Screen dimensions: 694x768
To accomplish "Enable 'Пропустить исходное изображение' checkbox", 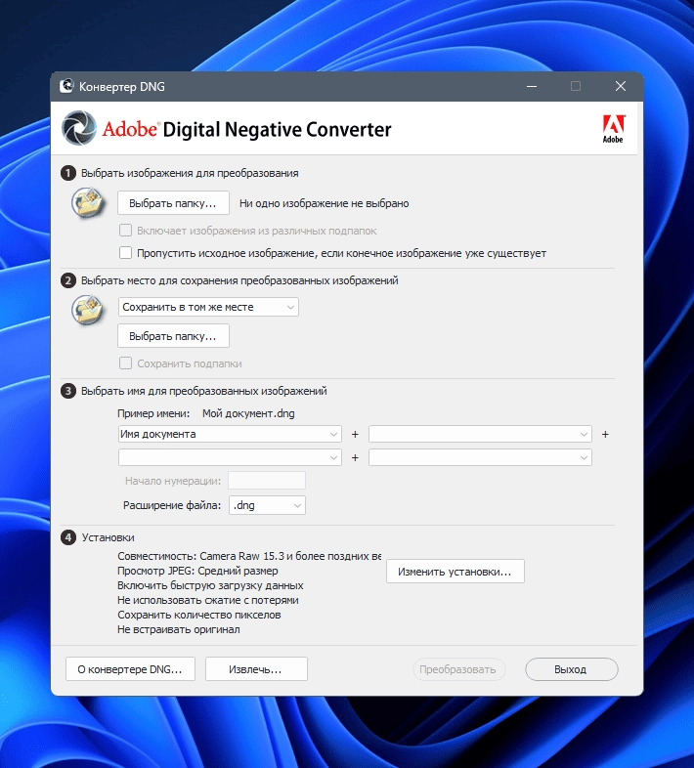I will (x=126, y=253).
